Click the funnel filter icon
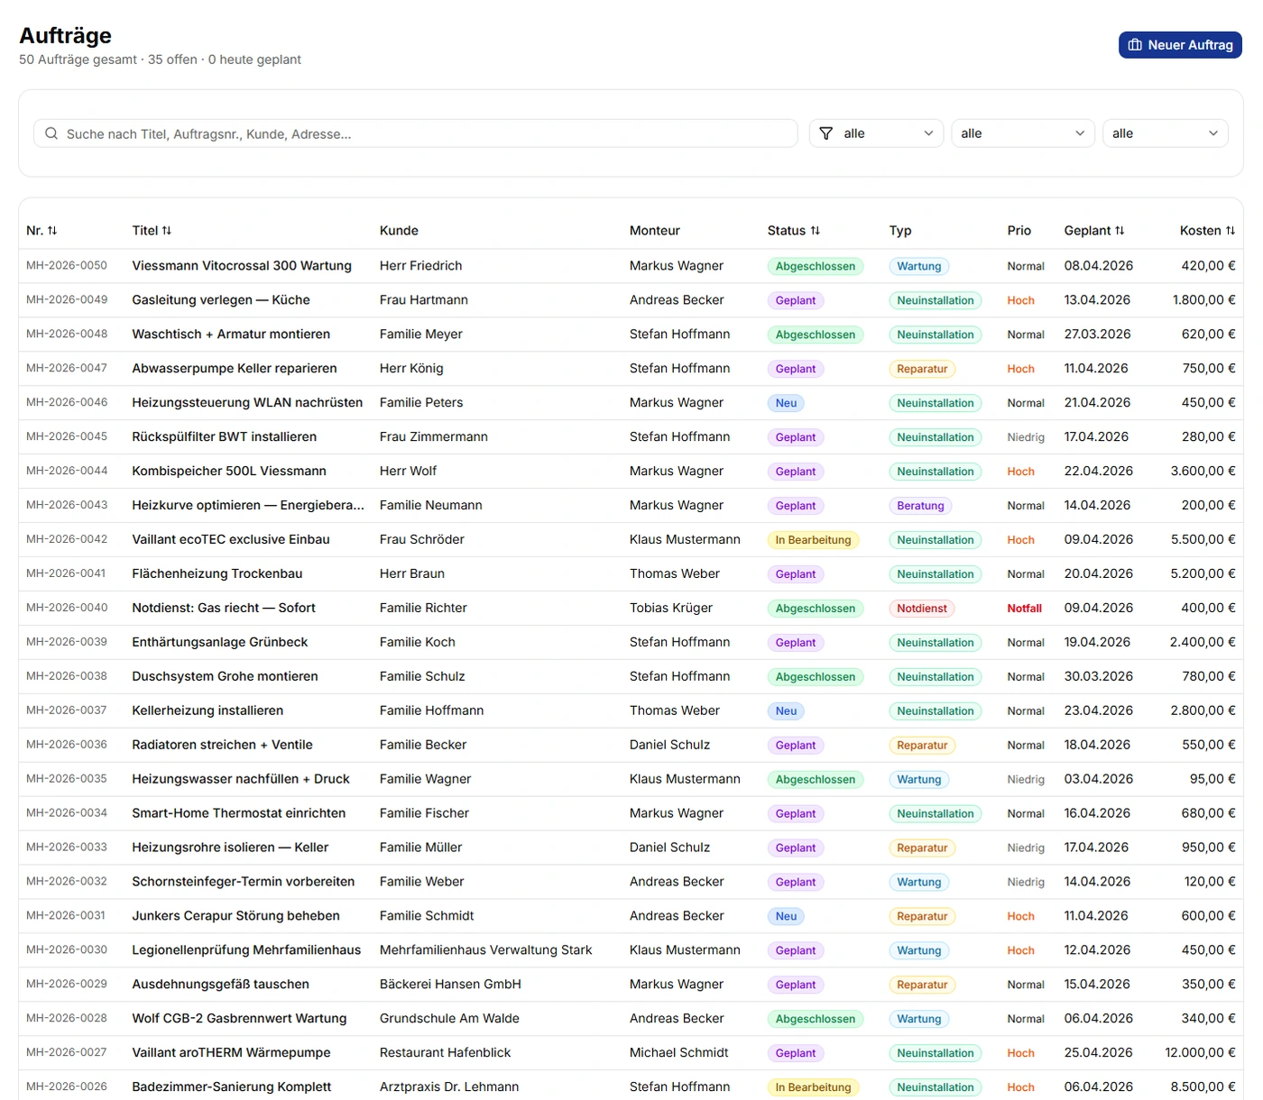The width and height of the screenshot is (1263, 1100). coord(826,133)
